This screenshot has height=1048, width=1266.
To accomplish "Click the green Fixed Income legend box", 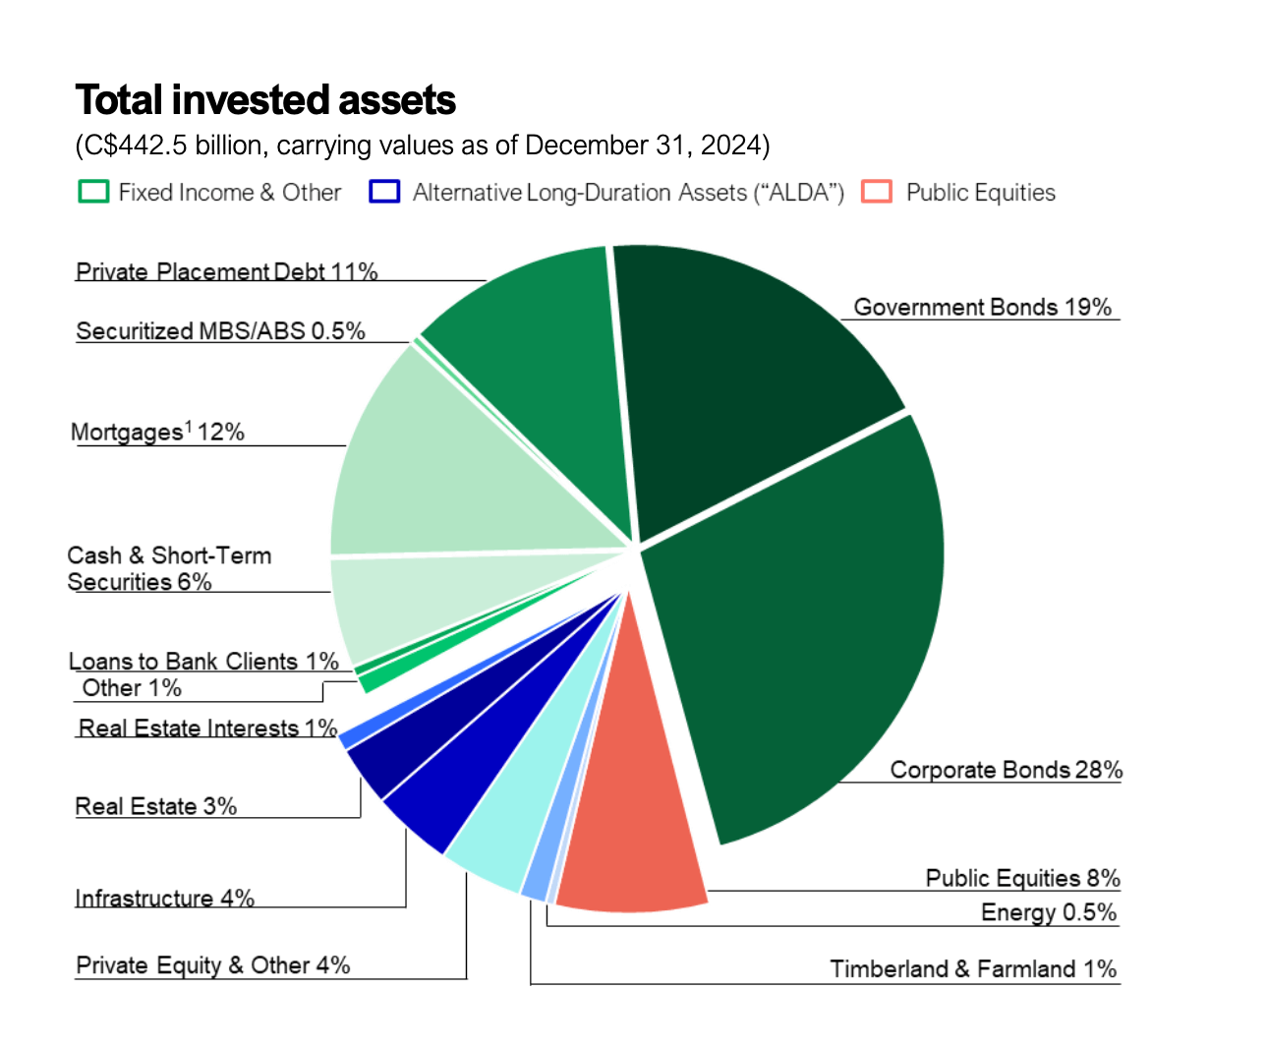I will pyautogui.click(x=93, y=192).
